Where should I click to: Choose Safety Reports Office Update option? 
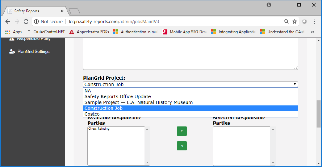(x=190, y=96)
